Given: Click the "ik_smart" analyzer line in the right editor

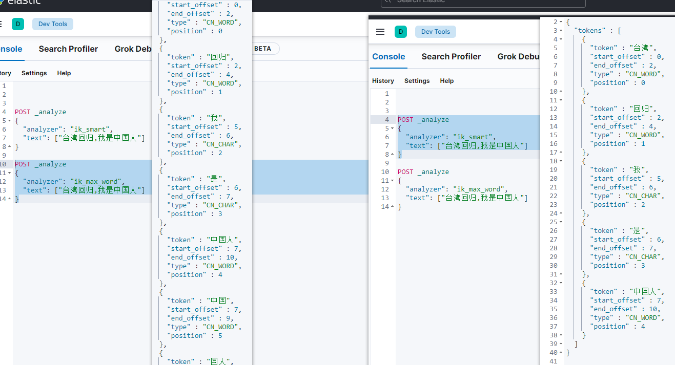Looking at the screenshot, I should 451,137.
